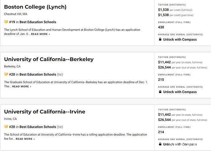Click the Berkeley enrollment number 215

tap(161, 80)
